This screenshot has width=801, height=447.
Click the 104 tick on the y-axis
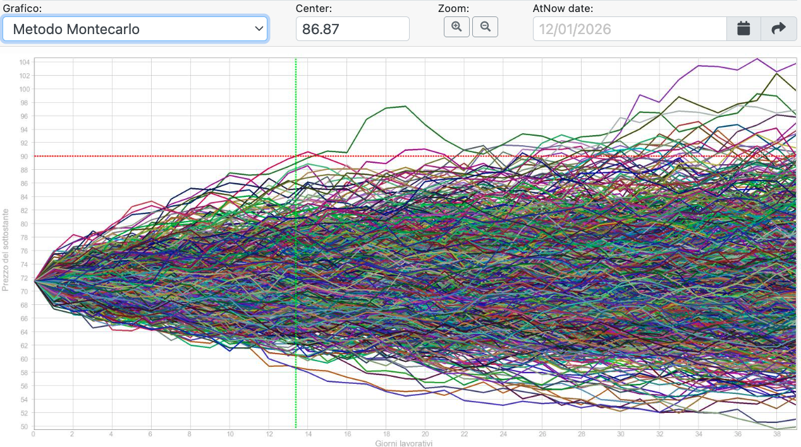click(25, 62)
